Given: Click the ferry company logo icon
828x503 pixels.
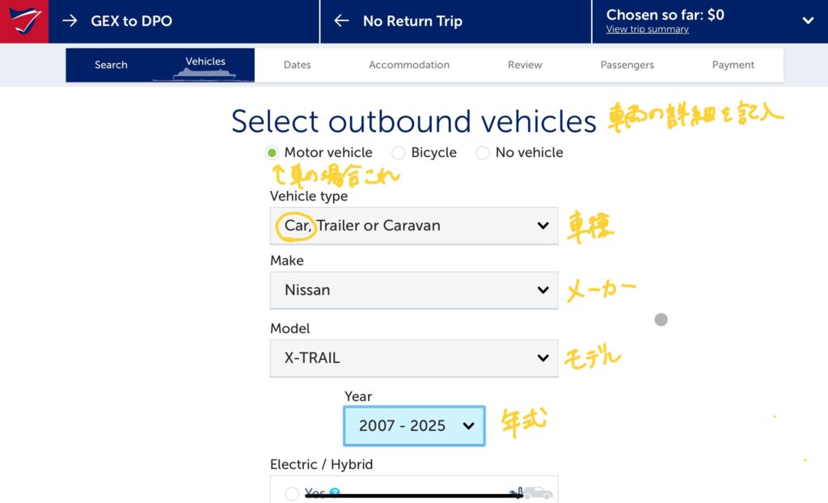Looking at the screenshot, I should pos(23,21).
